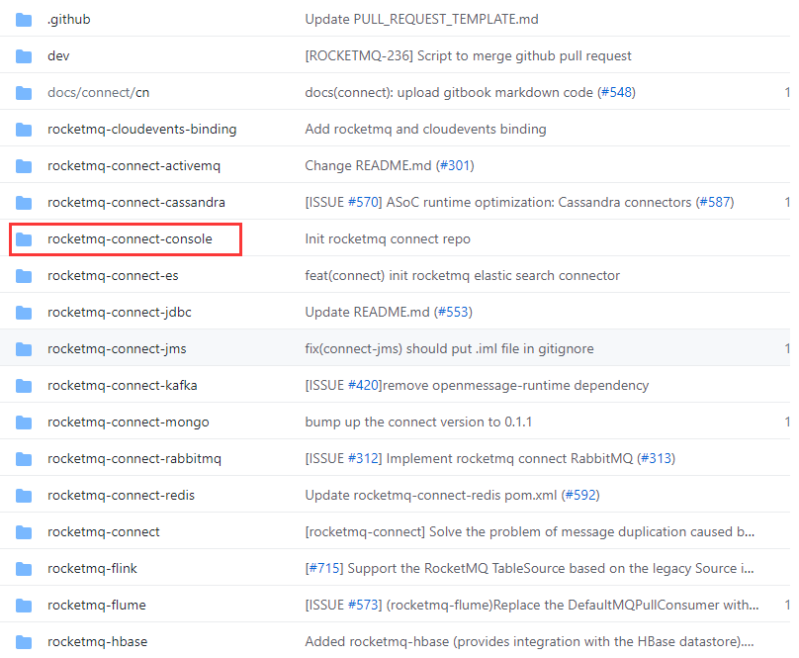Click the folder icon for docs/connect/cn
This screenshot has width=799, height=658.
24,93
